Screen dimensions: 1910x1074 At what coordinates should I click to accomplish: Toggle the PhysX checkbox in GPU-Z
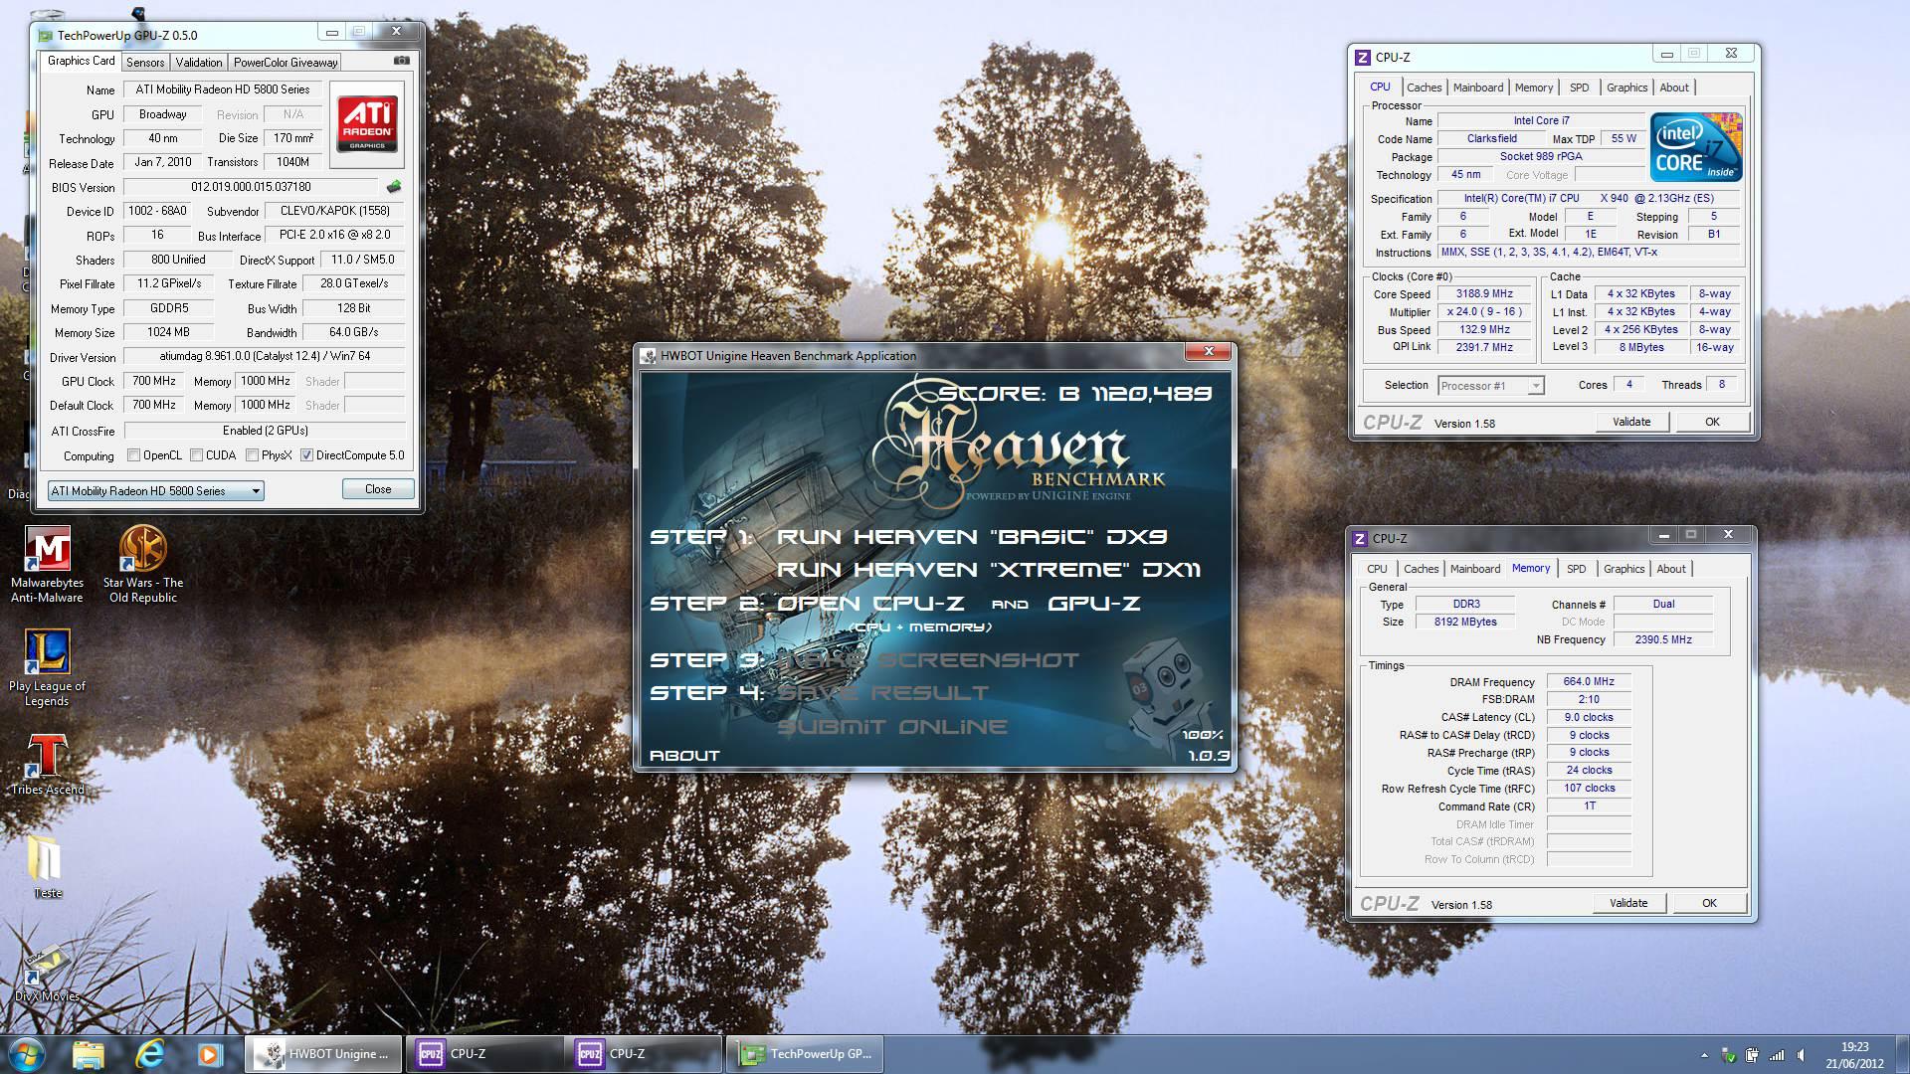pos(252,455)
